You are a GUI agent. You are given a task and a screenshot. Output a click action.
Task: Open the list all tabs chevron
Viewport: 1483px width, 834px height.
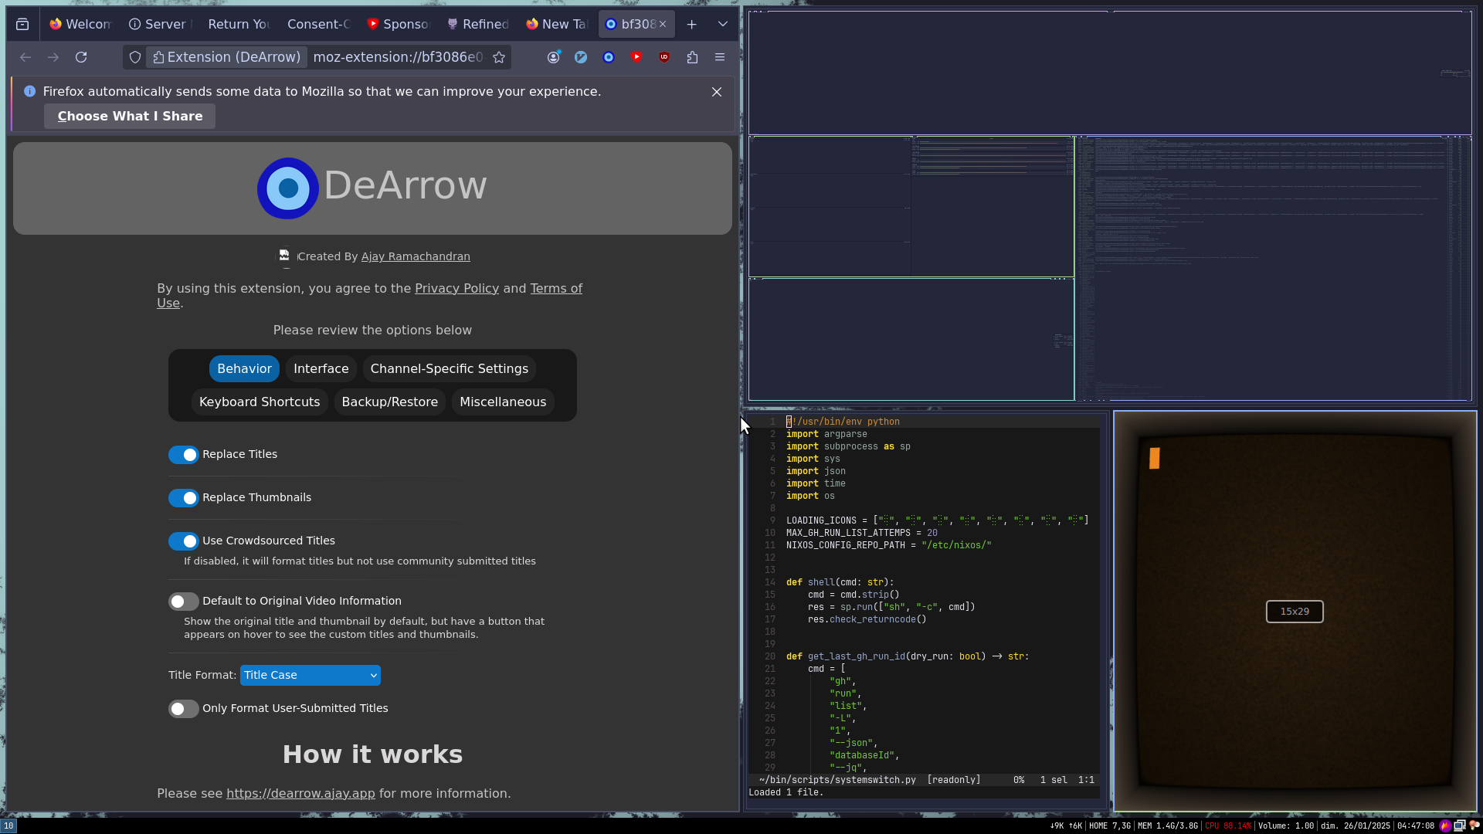pos(723,24)
